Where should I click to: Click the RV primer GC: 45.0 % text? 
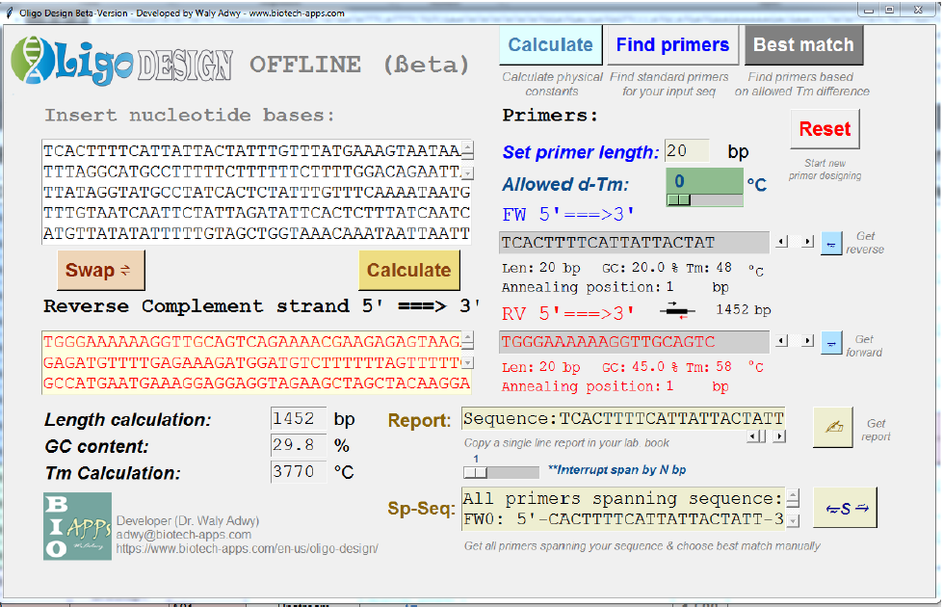coord(640,367)
